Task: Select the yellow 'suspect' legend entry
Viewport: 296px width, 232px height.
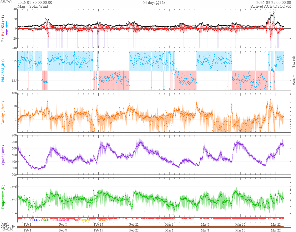Action: pos(86,220)
